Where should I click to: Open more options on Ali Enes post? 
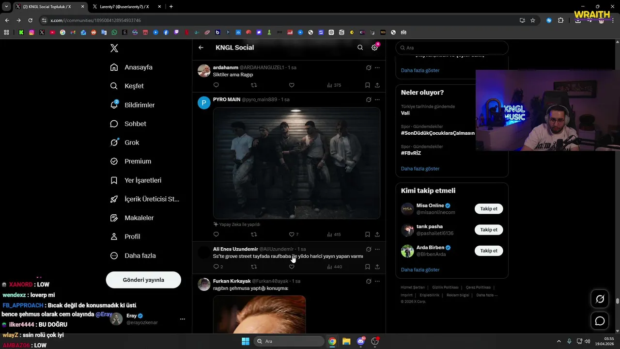[377, 249]
